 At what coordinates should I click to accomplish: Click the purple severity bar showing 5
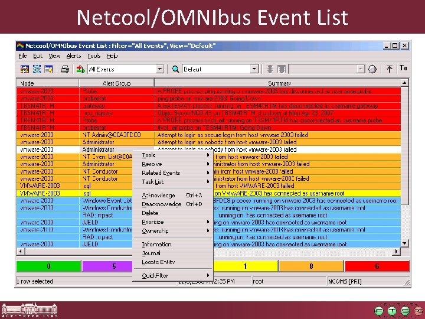coord(107,266)
